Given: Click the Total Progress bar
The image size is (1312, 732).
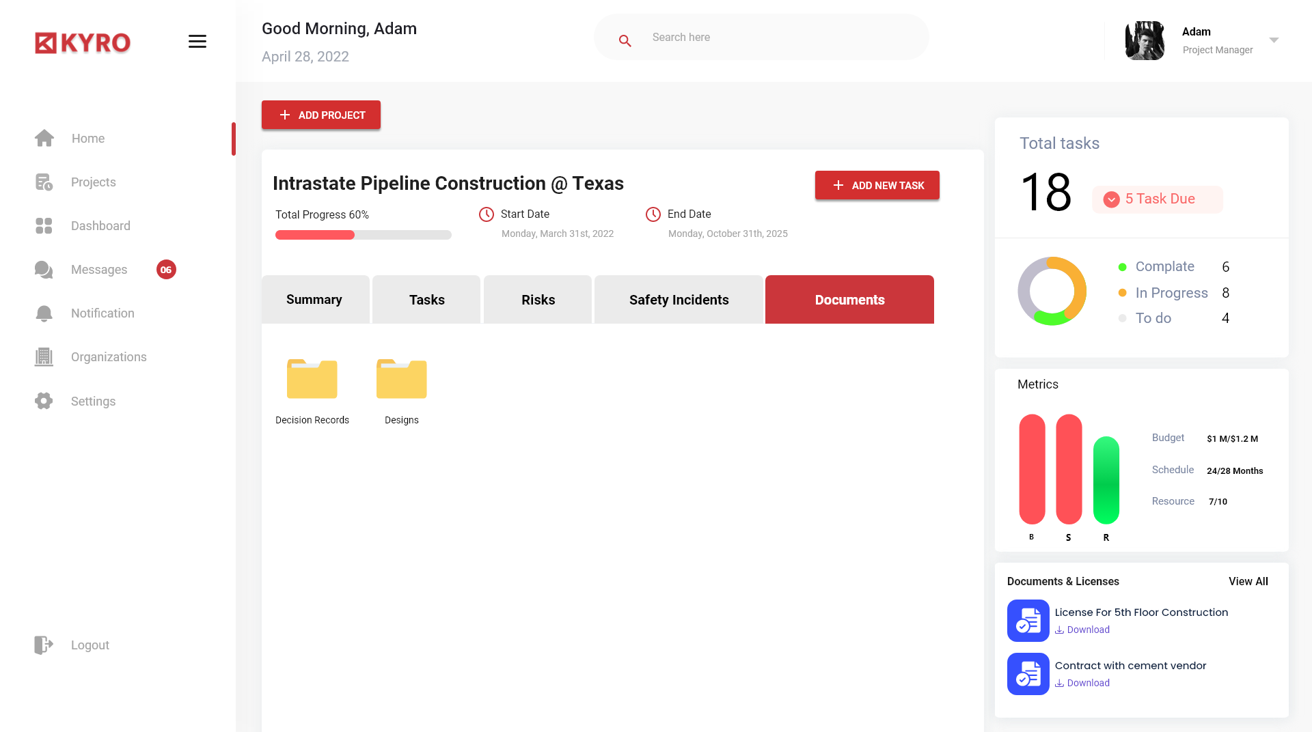Looking at the screenshot, I should 364,235.
